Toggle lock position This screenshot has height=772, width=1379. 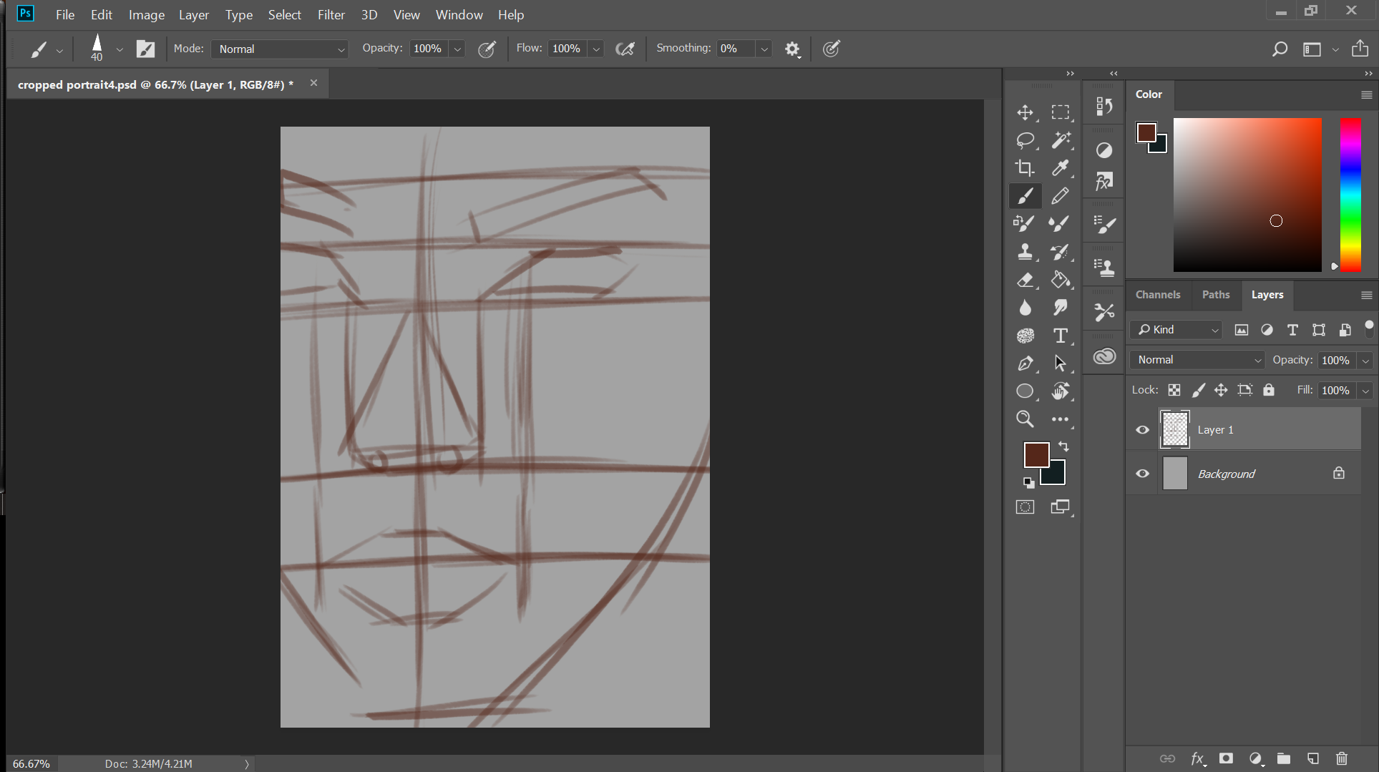coord(1221,390)
